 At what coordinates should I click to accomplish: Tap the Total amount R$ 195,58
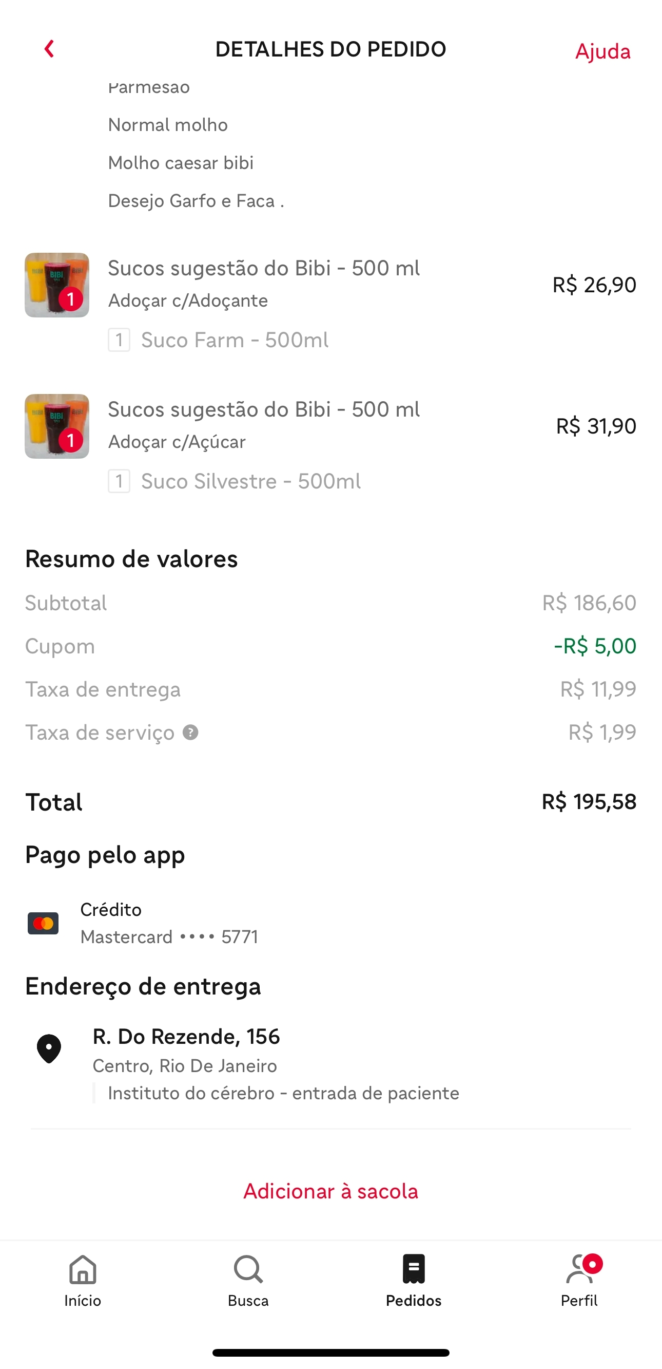(x=589, y=801)
